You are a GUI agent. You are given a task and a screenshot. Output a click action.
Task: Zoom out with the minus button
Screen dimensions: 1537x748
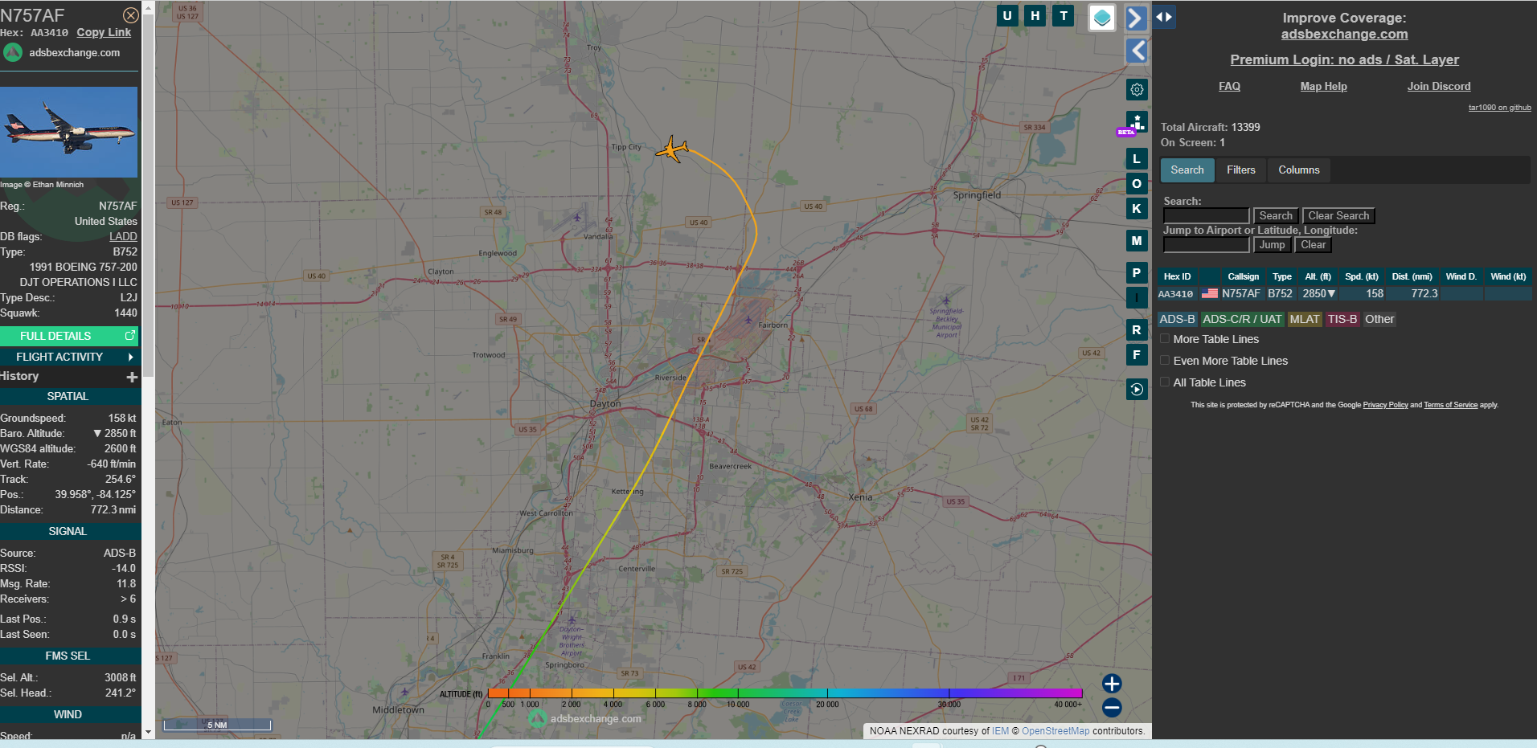point(1112,708)
